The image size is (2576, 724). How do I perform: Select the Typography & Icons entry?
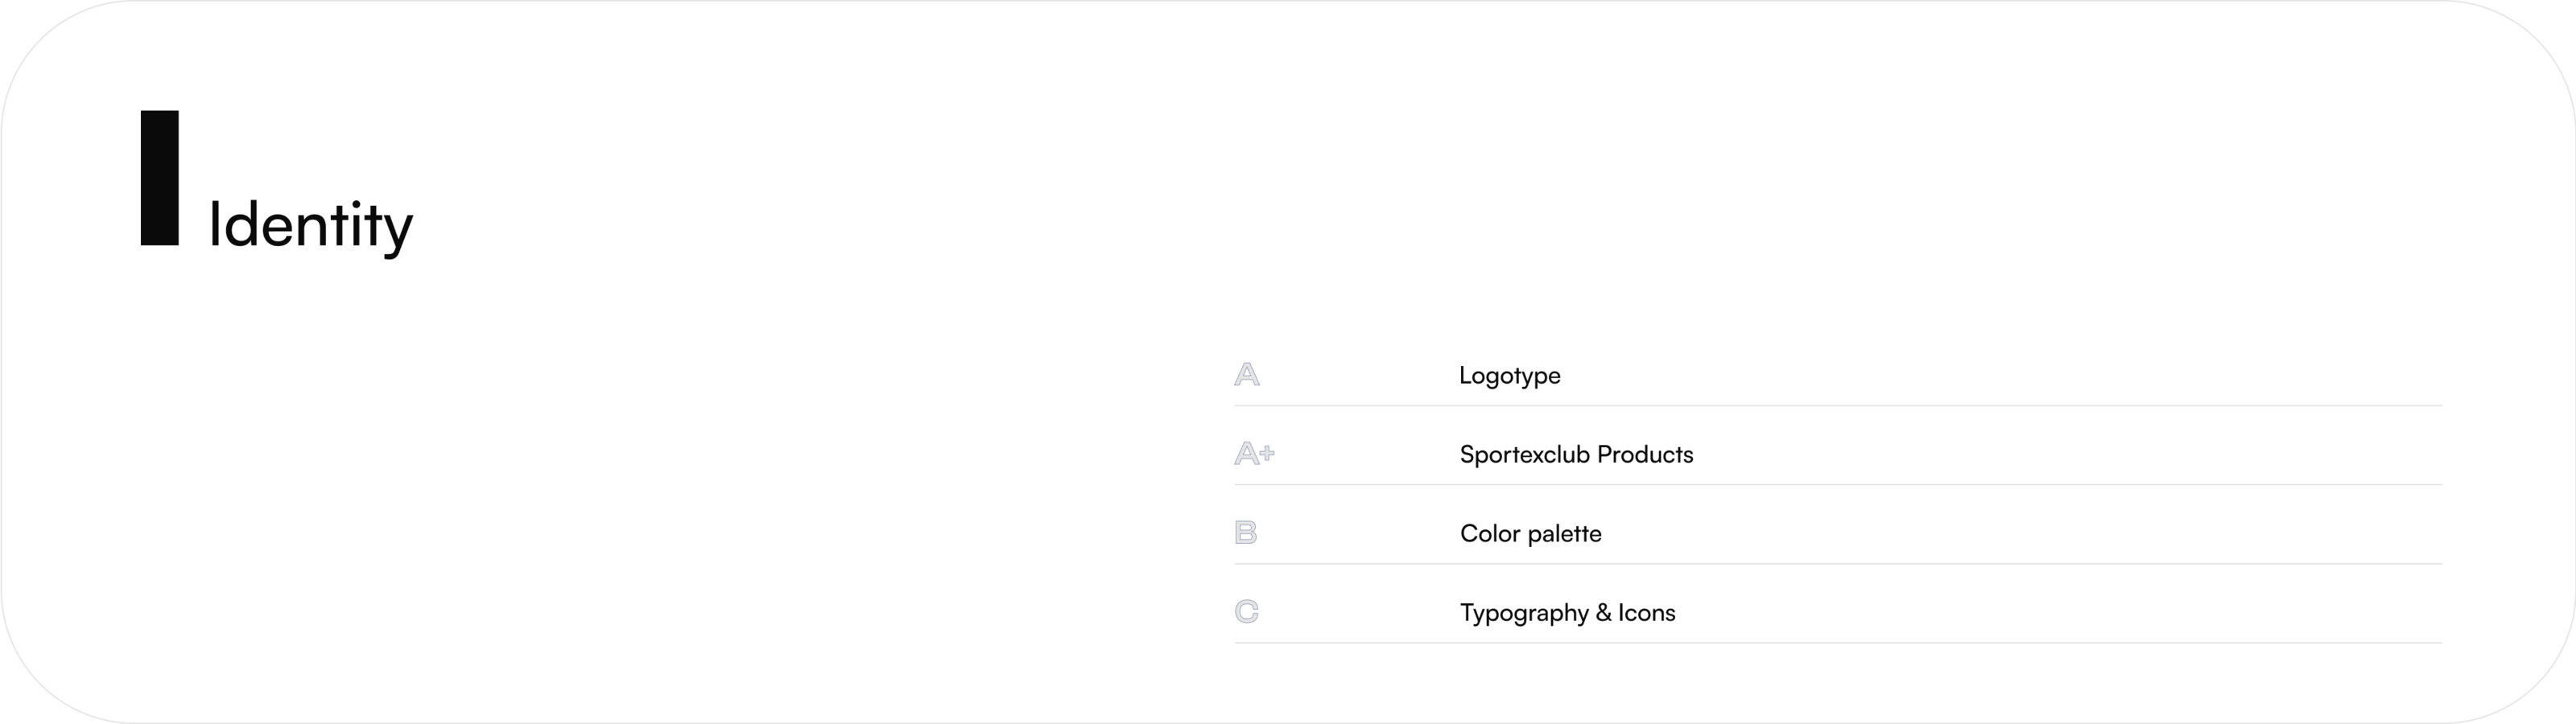[x=1567, y=613]
